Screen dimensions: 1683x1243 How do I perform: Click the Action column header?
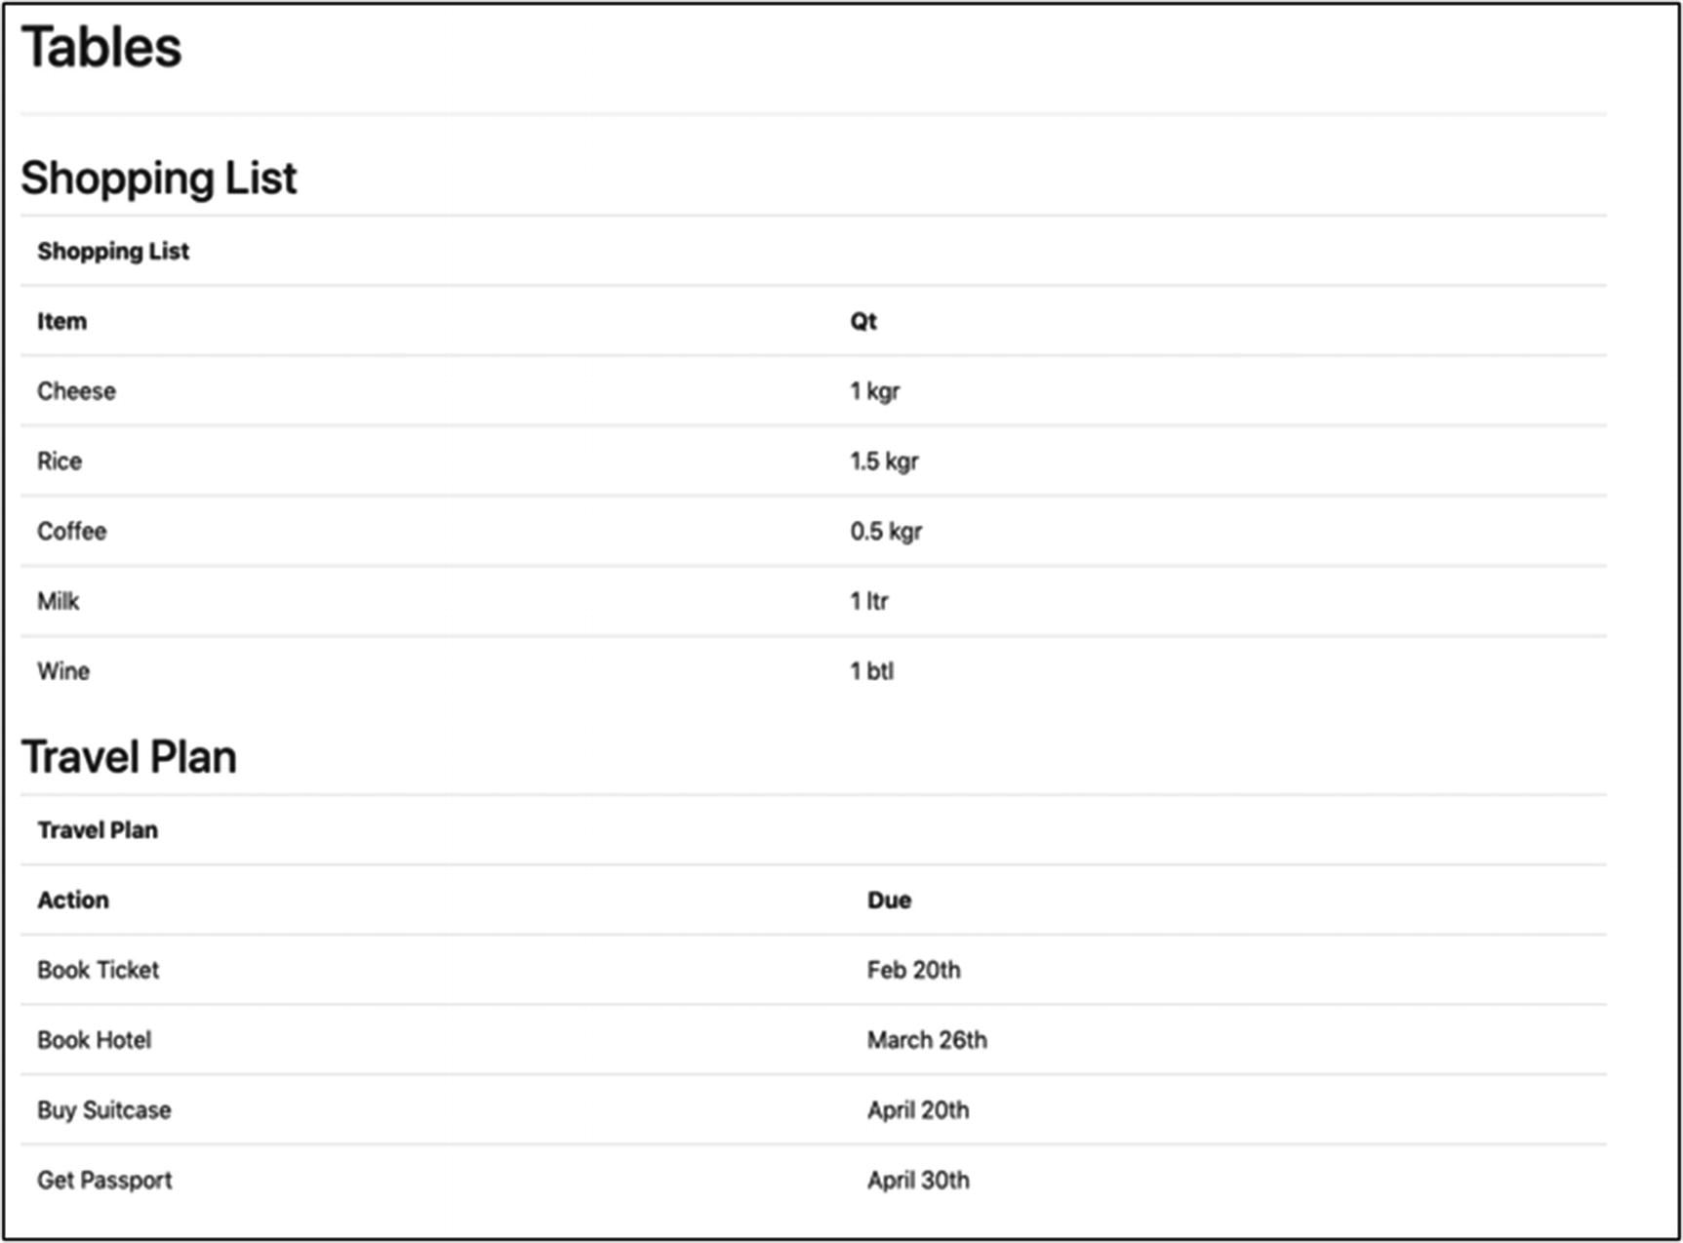tap(73, 901)
